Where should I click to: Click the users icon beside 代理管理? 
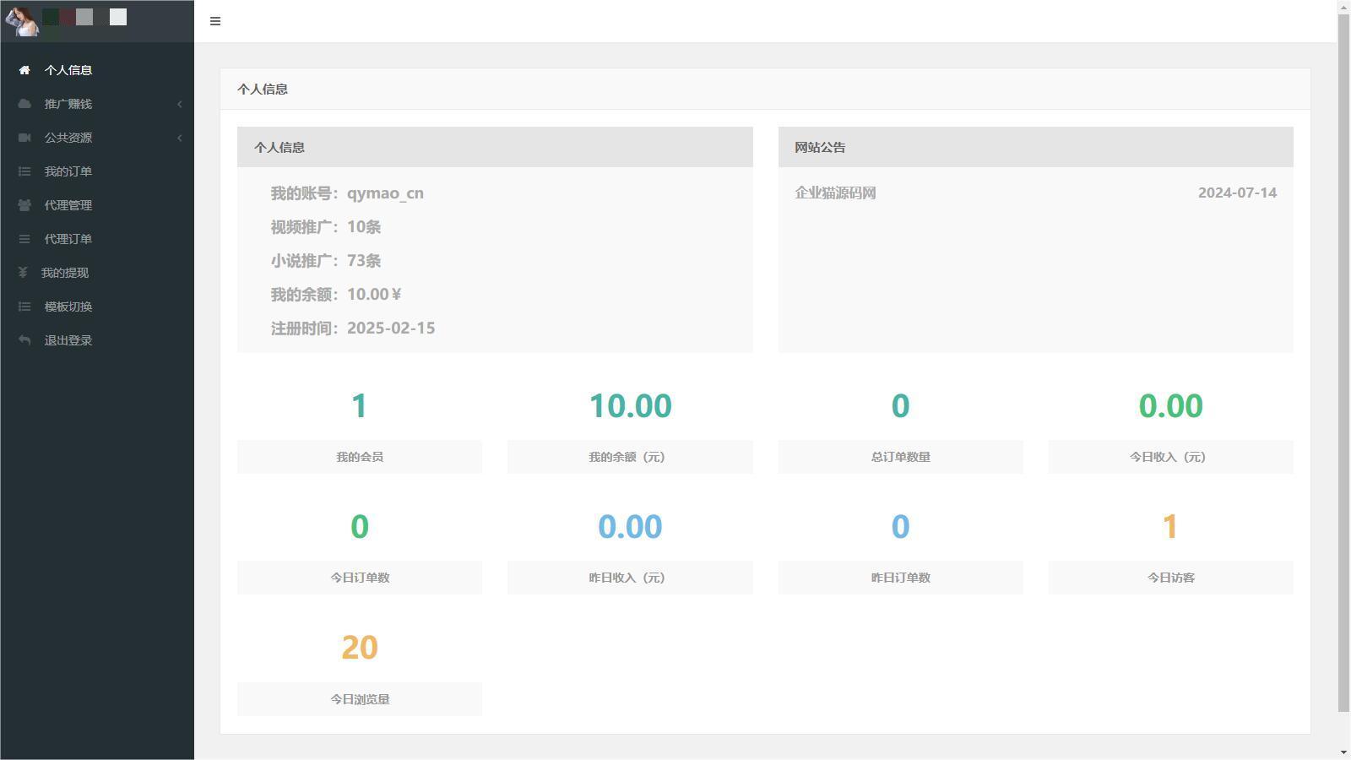[x=24, y=205]
